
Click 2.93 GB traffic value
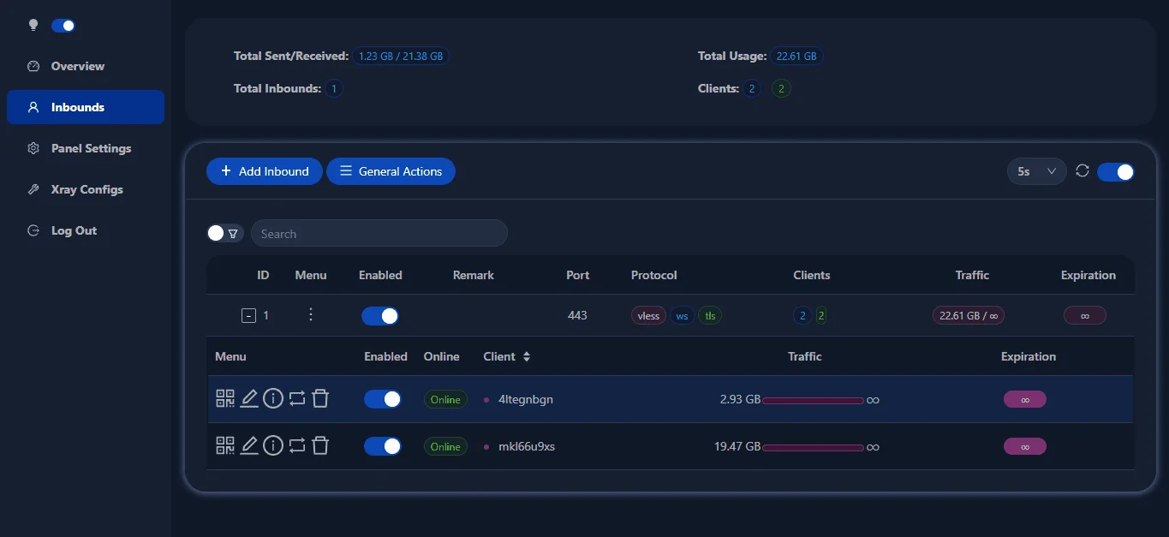click(x=740, y=399)
